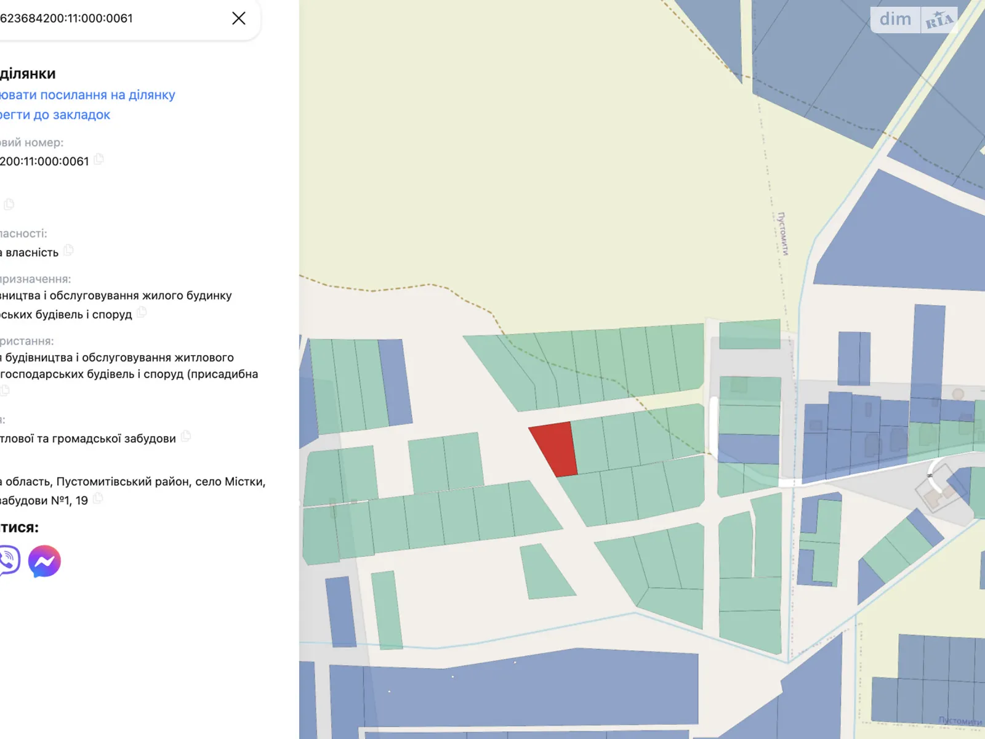Click the dim RIA logo watermark
Viewport: 985px width, 739px height.
914,20
